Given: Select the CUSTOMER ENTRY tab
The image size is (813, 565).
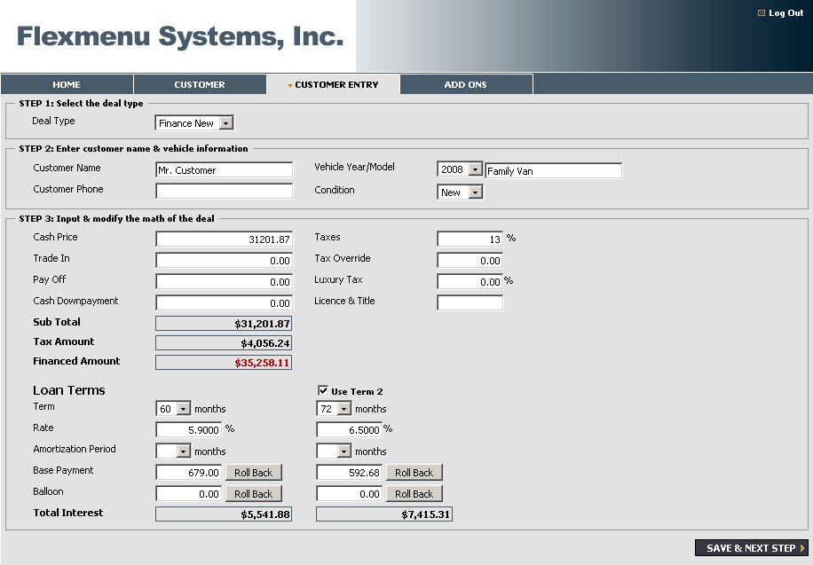Looking at the screenshot, I should point(333,84).
